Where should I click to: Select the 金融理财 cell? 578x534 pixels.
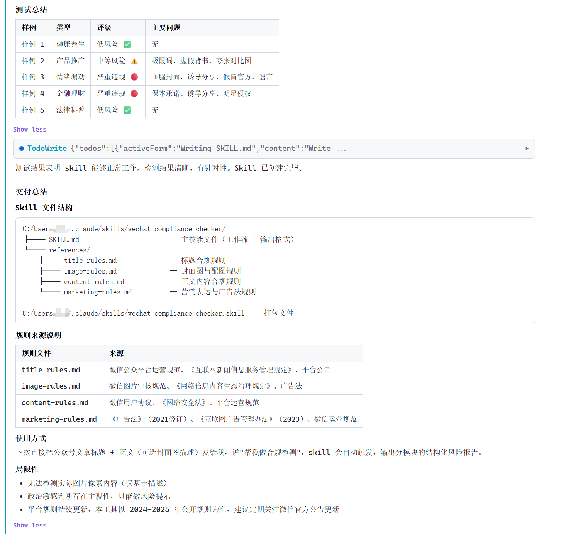pyautogui.click(x=70, y=94)
